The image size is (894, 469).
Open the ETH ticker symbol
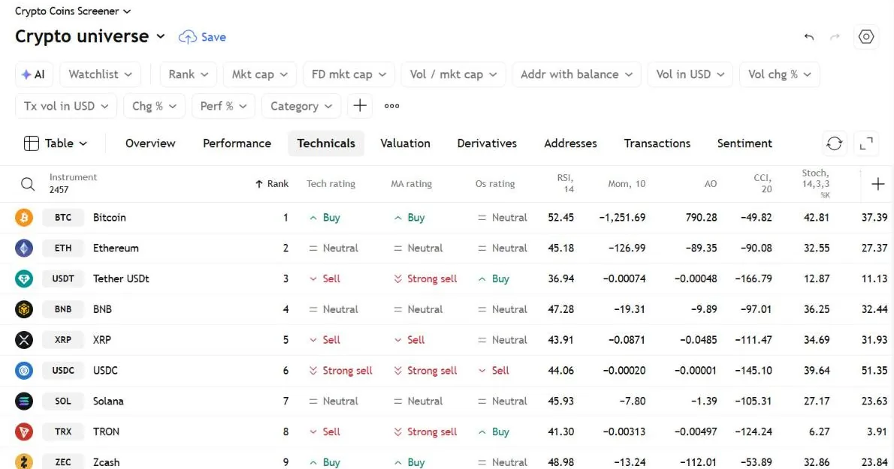point(62,248)
